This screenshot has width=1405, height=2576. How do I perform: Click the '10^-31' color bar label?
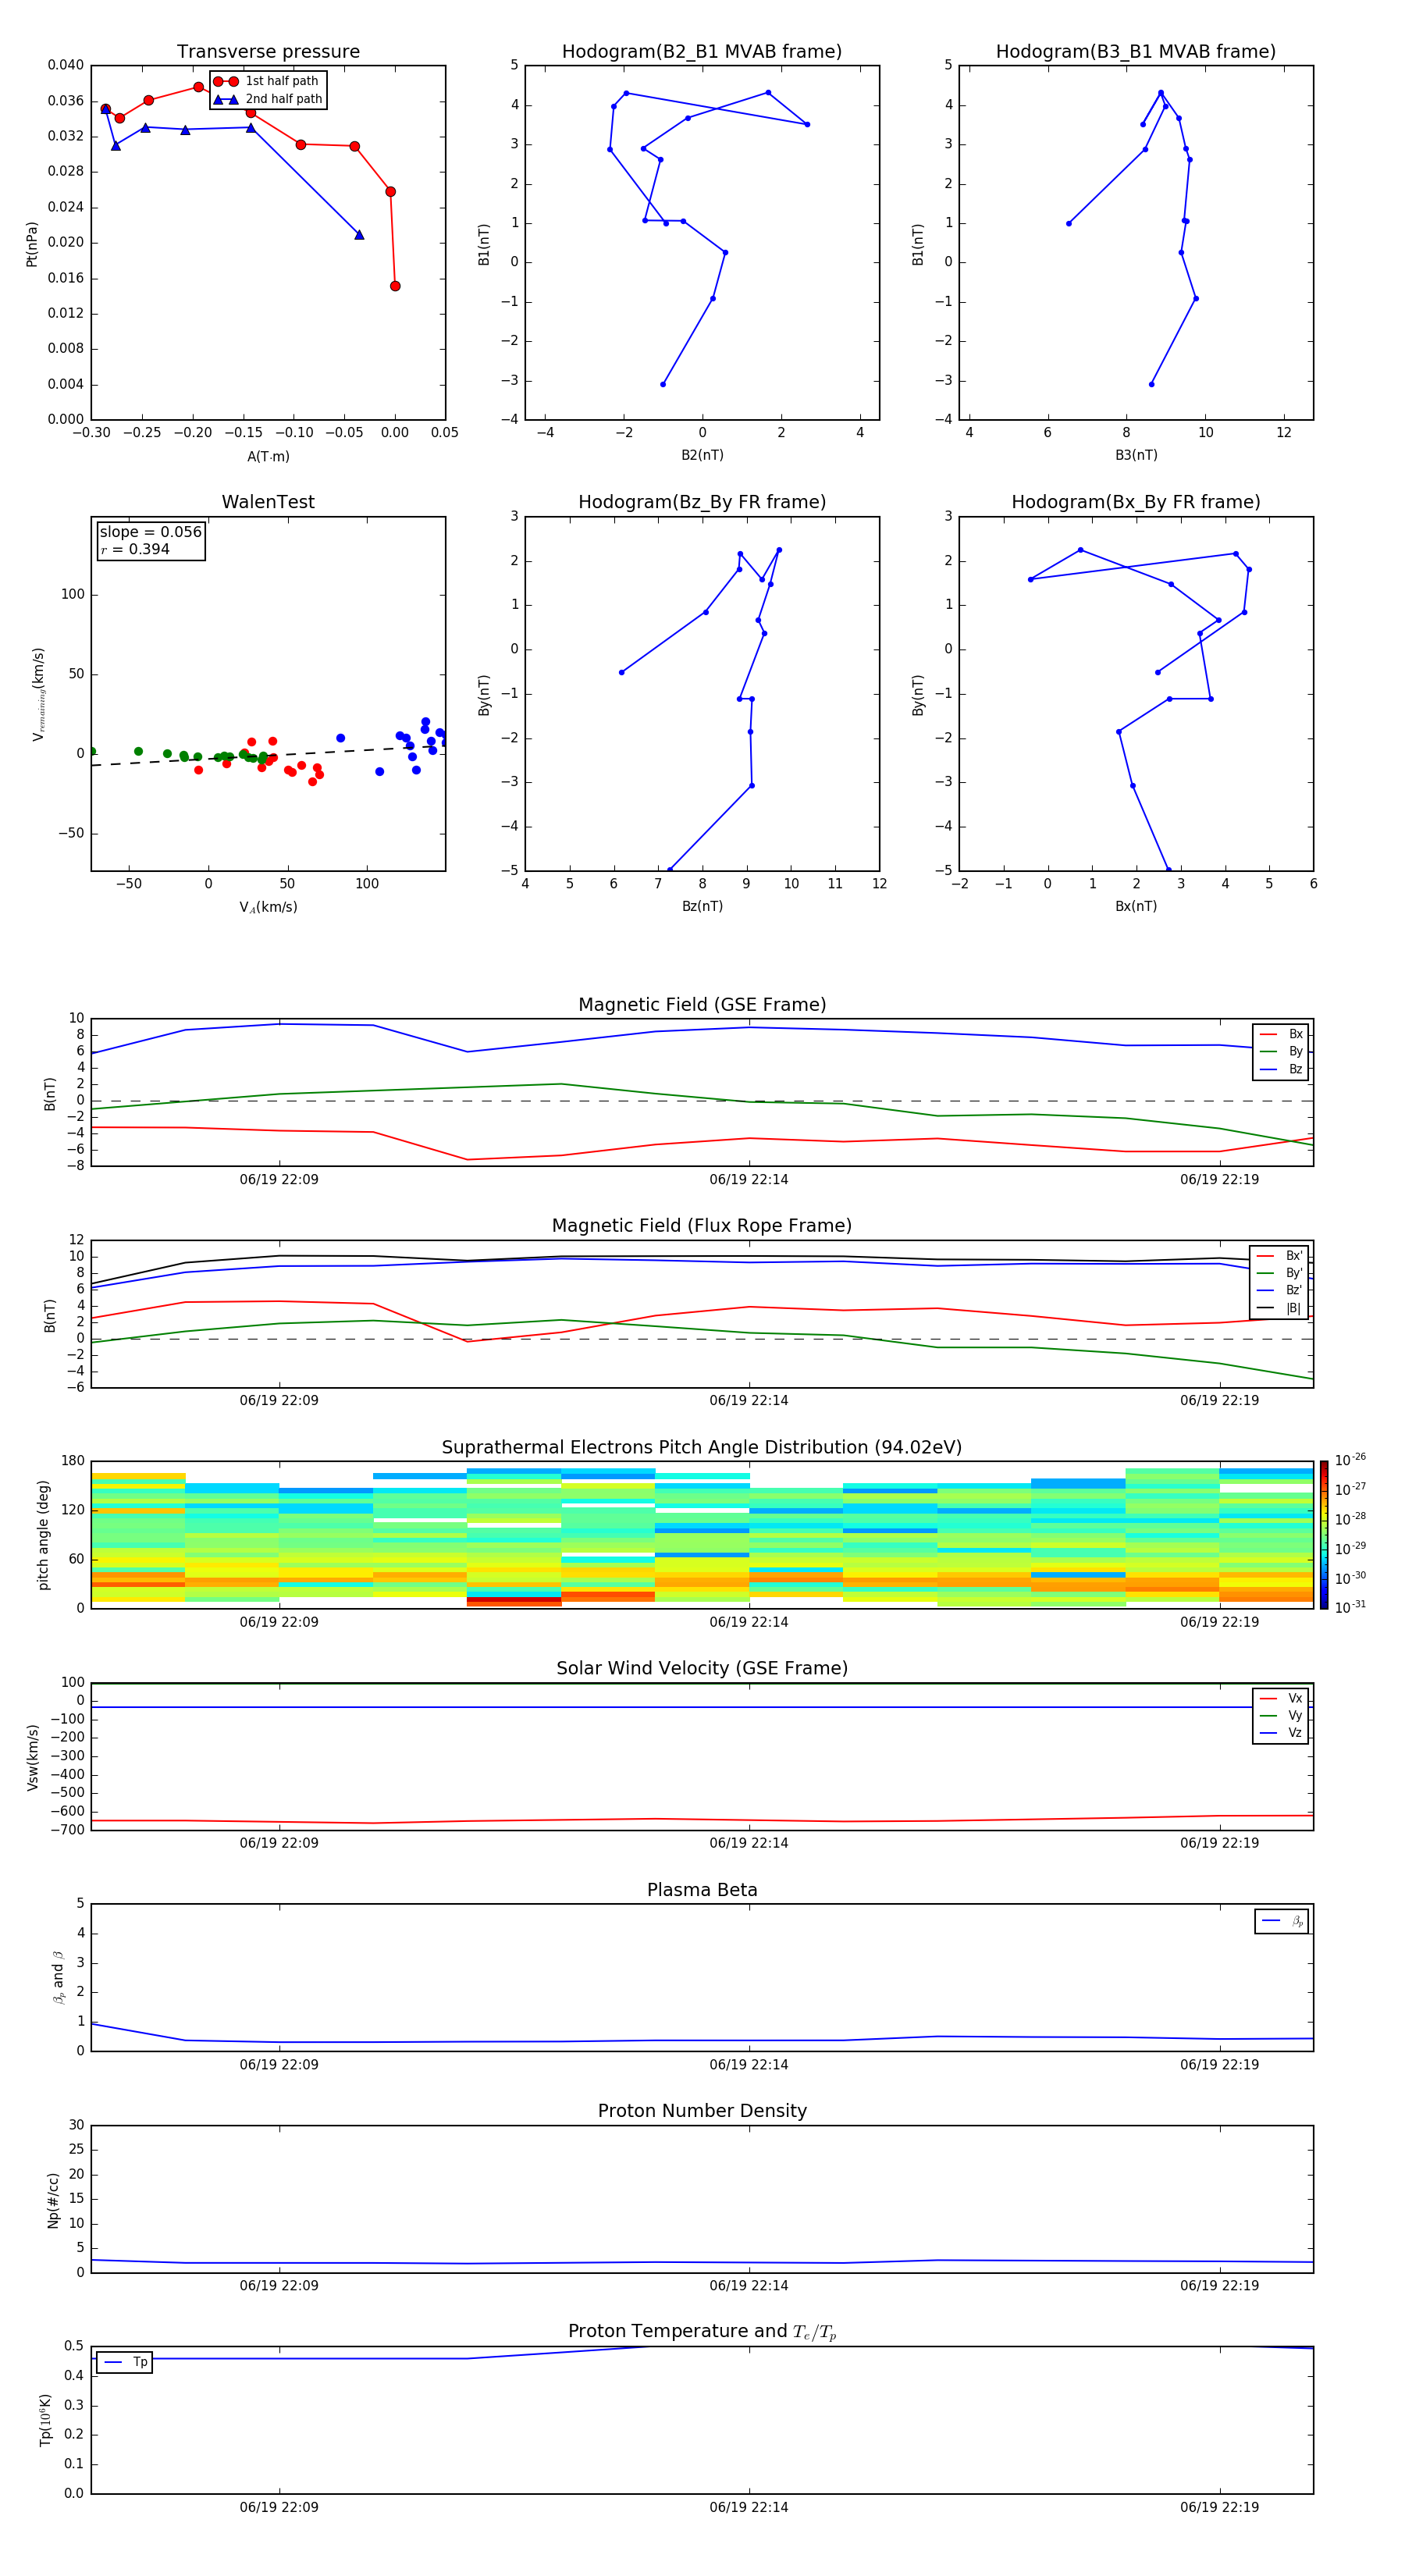click(x=1350, y=1607)
